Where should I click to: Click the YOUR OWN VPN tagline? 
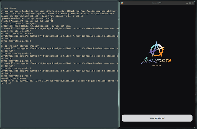156,66
